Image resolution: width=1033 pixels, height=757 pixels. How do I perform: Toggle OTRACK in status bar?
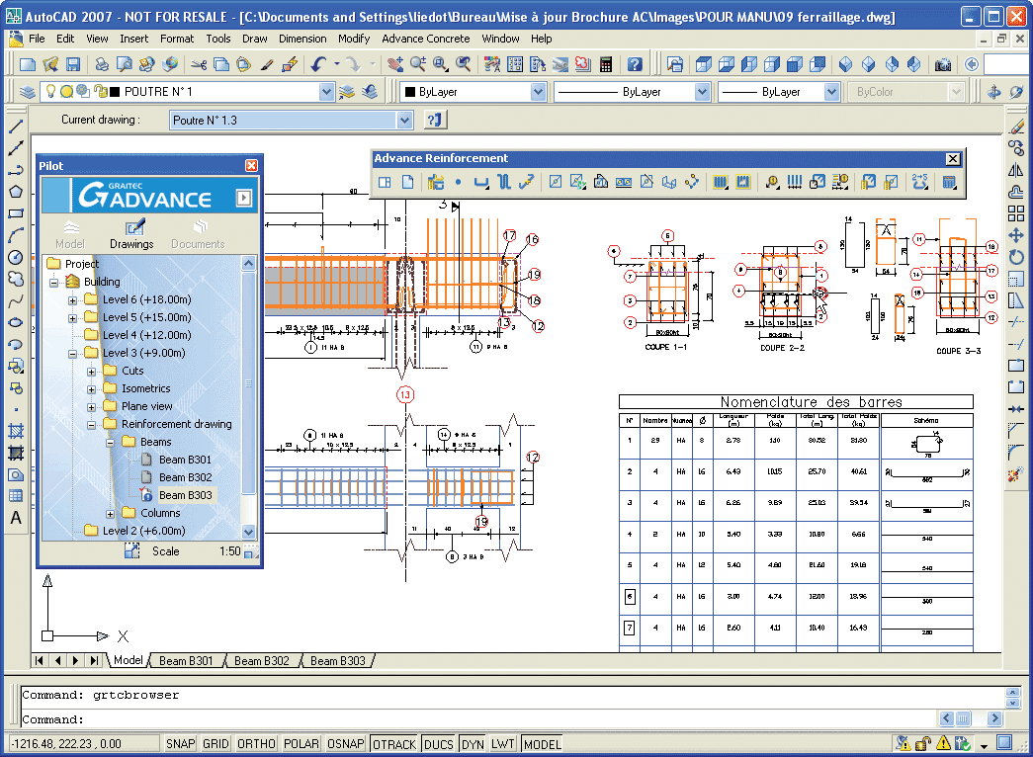coord(394,744)
